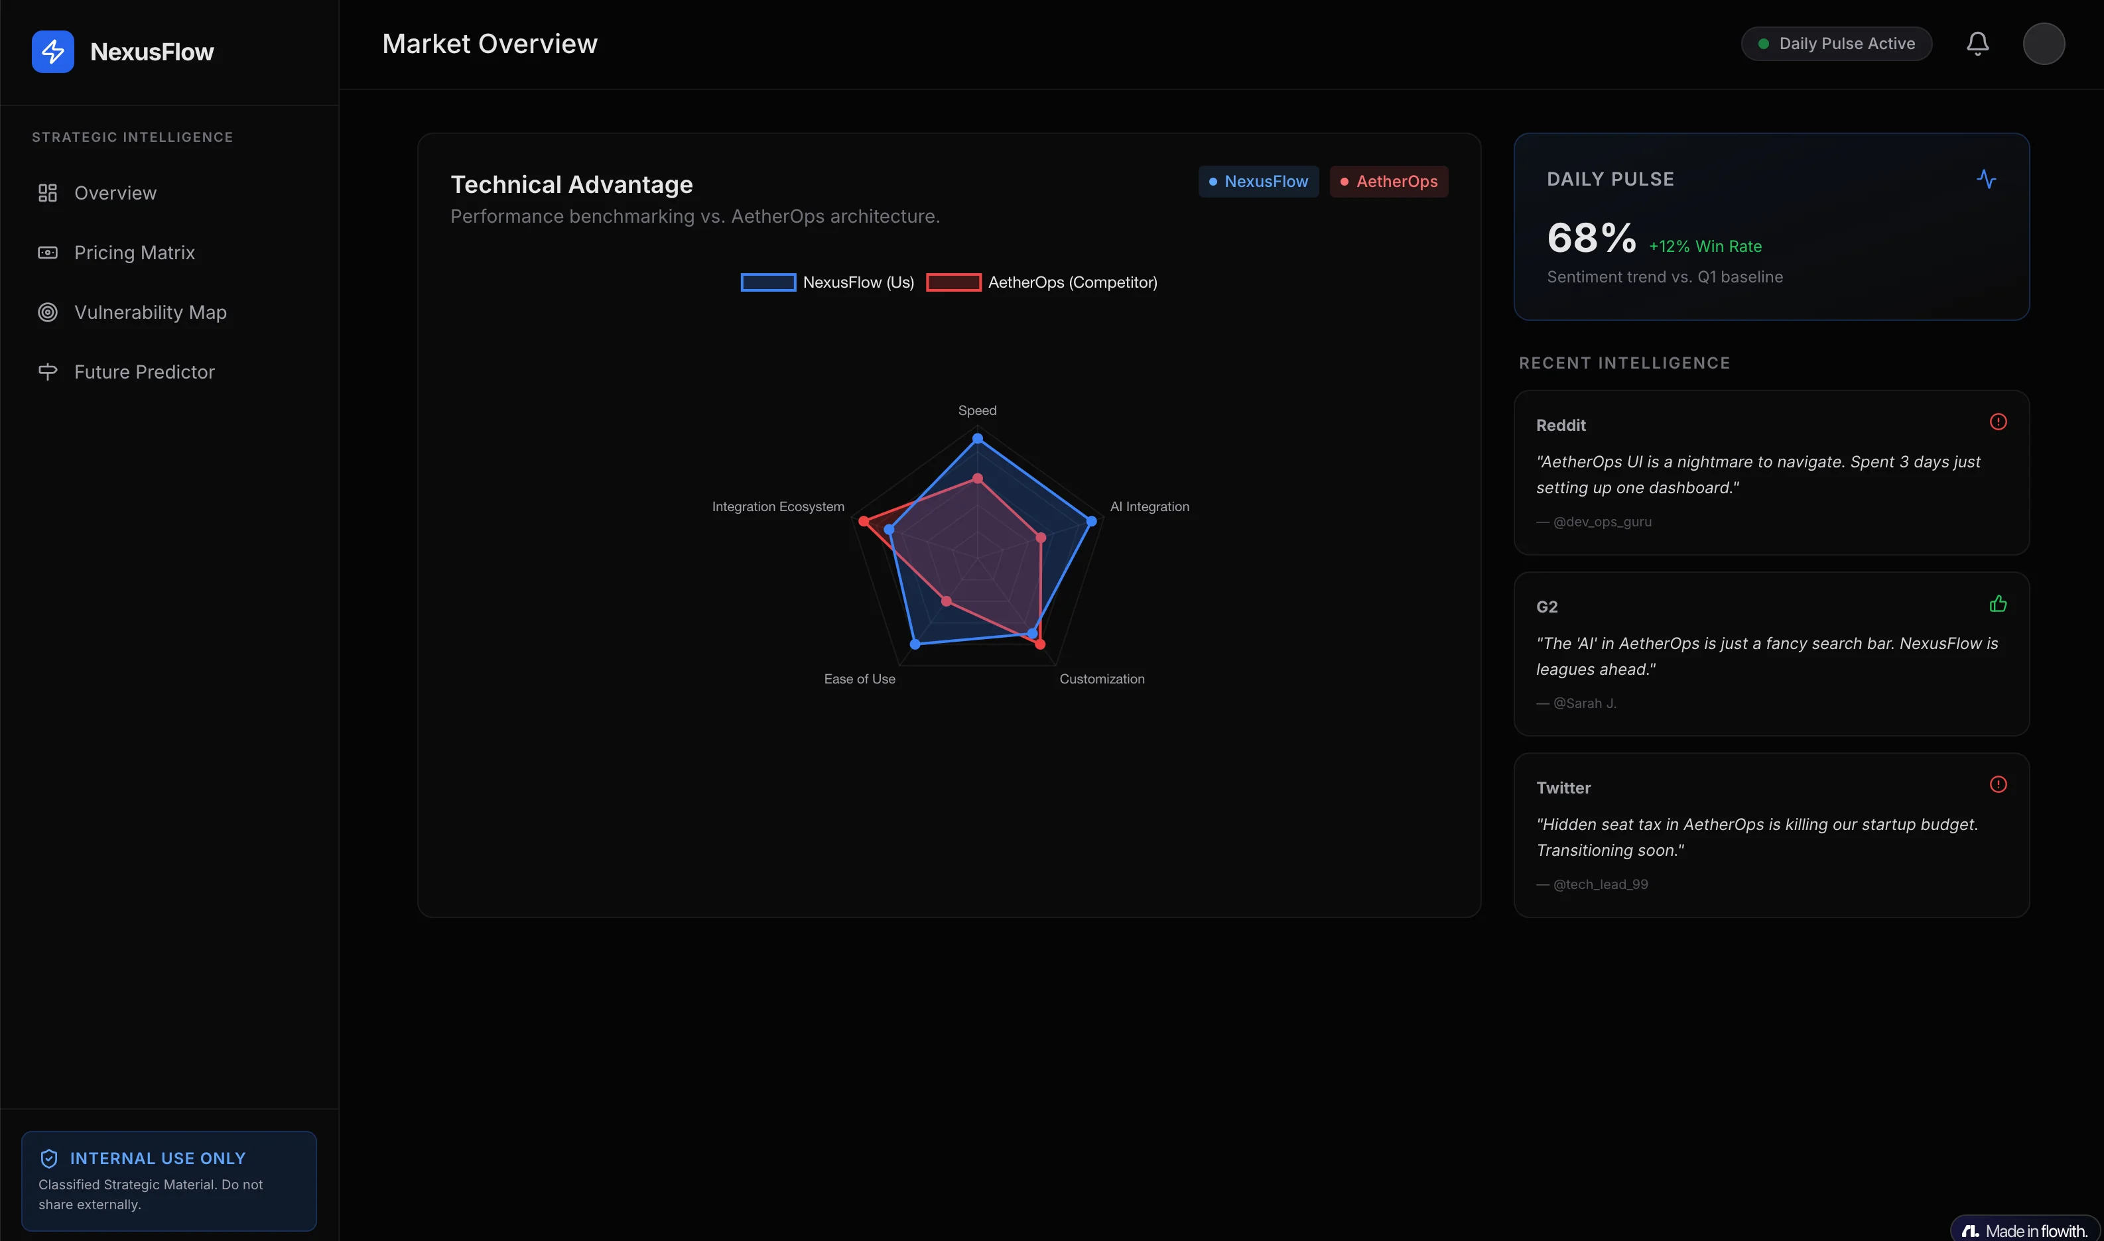Screen dimensions: 2104x1241
Task: Click the Overview grid icon
Action: click(x=48, y=193)
